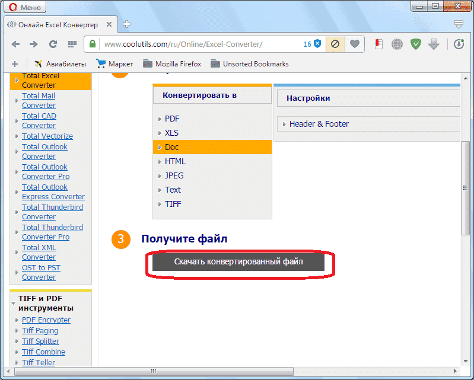Screen dimensions: 474x380
Task: Select Doc as conversion format
Action: [171, 147]
